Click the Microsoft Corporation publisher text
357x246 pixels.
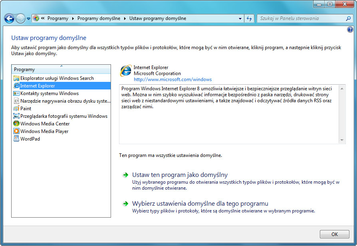157,73
